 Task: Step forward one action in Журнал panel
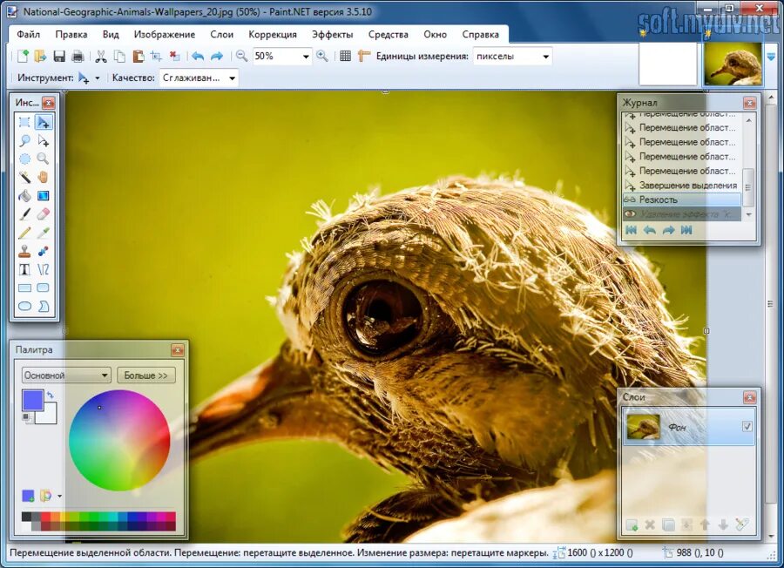(x=668, y=230)
